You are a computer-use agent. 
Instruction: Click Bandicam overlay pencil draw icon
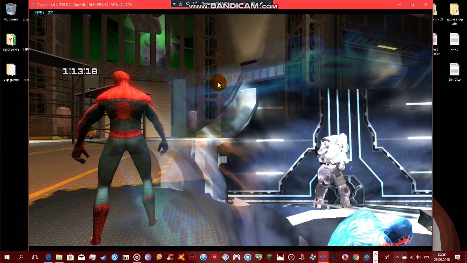pyautogui.click(x=261, y=4)
